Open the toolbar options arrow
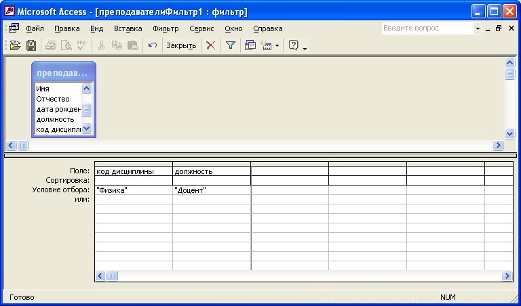 (x=305, y=49)
